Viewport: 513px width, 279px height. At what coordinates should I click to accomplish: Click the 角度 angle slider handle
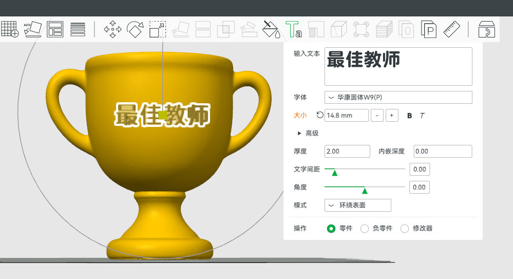point(365,191)
